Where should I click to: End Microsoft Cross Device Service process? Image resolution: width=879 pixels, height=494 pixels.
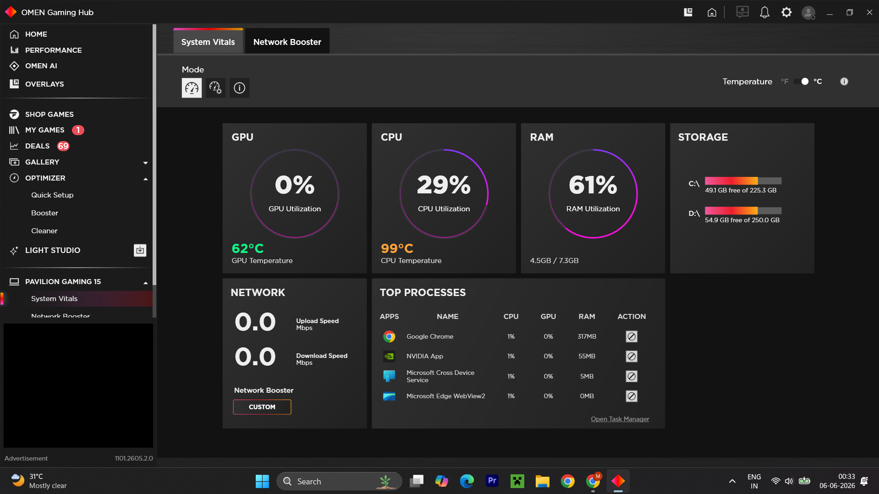(x=632, y=376)
